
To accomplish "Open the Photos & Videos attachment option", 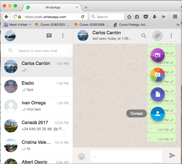I will [x=158, y=55].
